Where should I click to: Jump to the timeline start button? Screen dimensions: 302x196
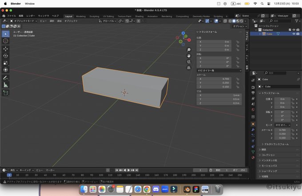[117, 170]
